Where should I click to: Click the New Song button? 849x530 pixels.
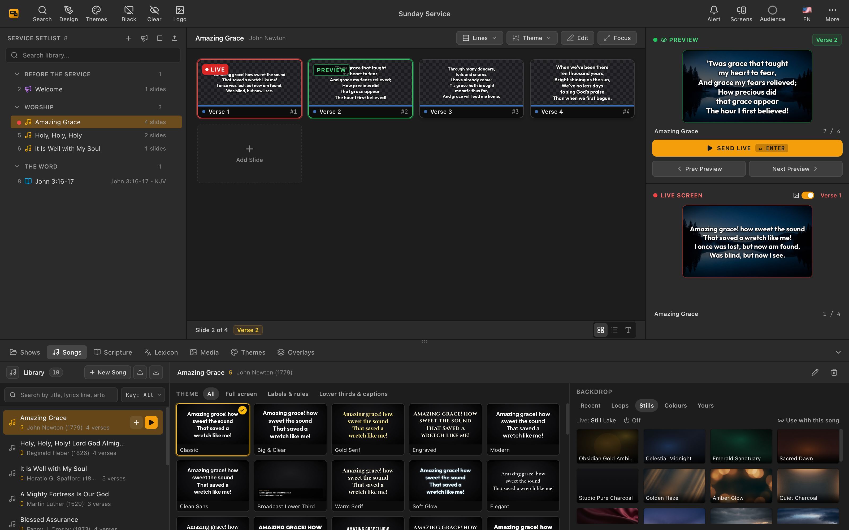[x=108, y=372]
